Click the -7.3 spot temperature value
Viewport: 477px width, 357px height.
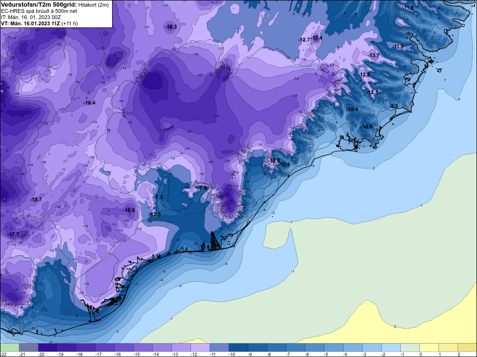[158, 197]
